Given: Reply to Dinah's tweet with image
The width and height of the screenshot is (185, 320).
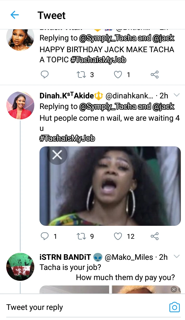Looking at the screenshot, I should pyautogui.click(x=45, y=236).
